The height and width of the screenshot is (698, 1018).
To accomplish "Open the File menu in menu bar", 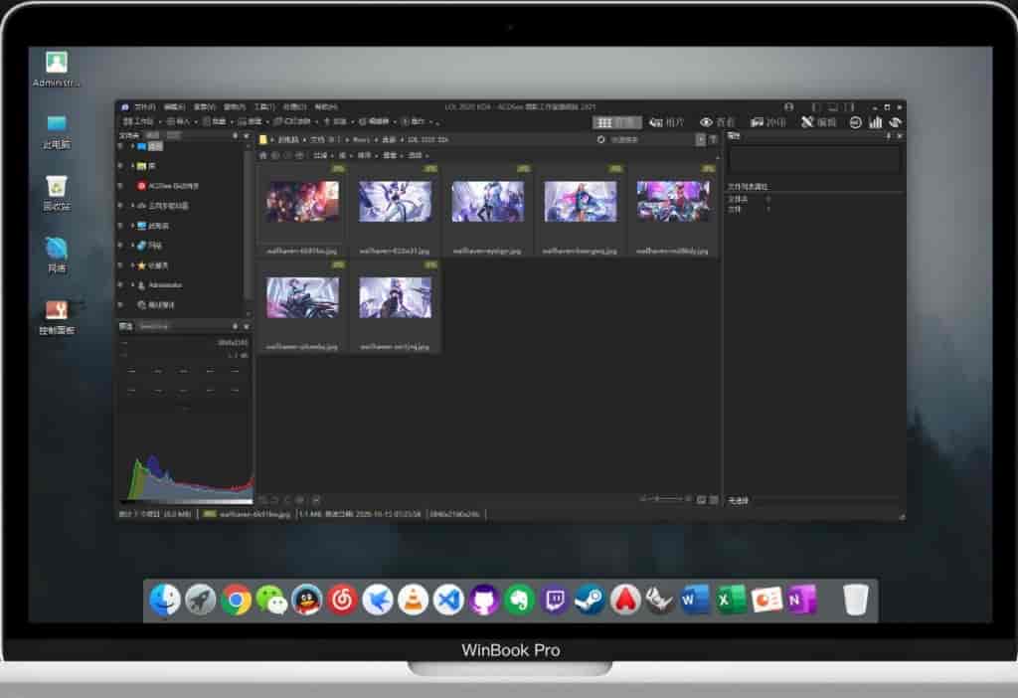I will 145,106.
